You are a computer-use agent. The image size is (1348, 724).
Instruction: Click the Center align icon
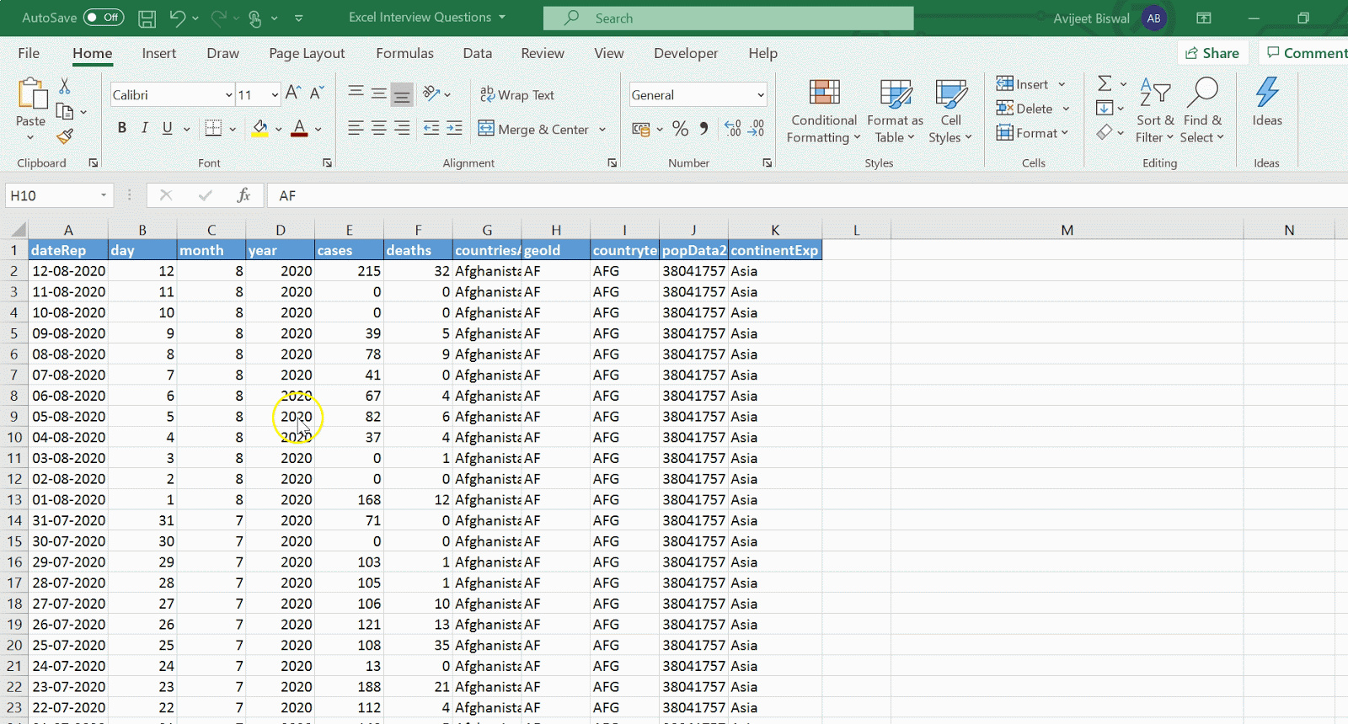pos(379,129)
